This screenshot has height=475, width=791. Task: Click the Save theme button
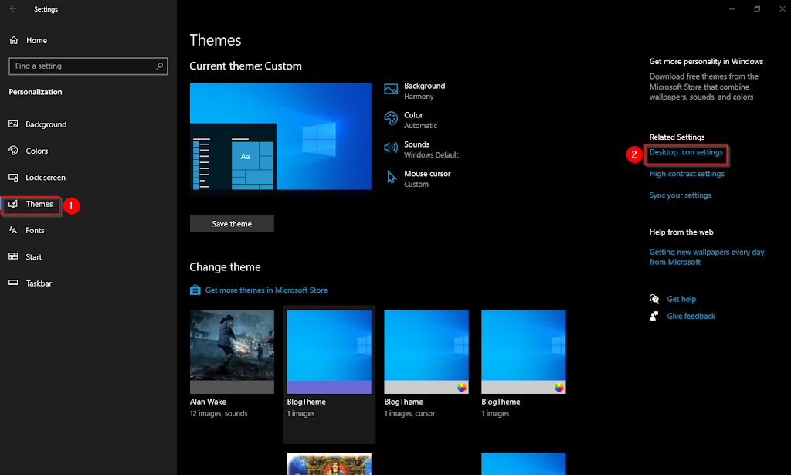(232, 223)
